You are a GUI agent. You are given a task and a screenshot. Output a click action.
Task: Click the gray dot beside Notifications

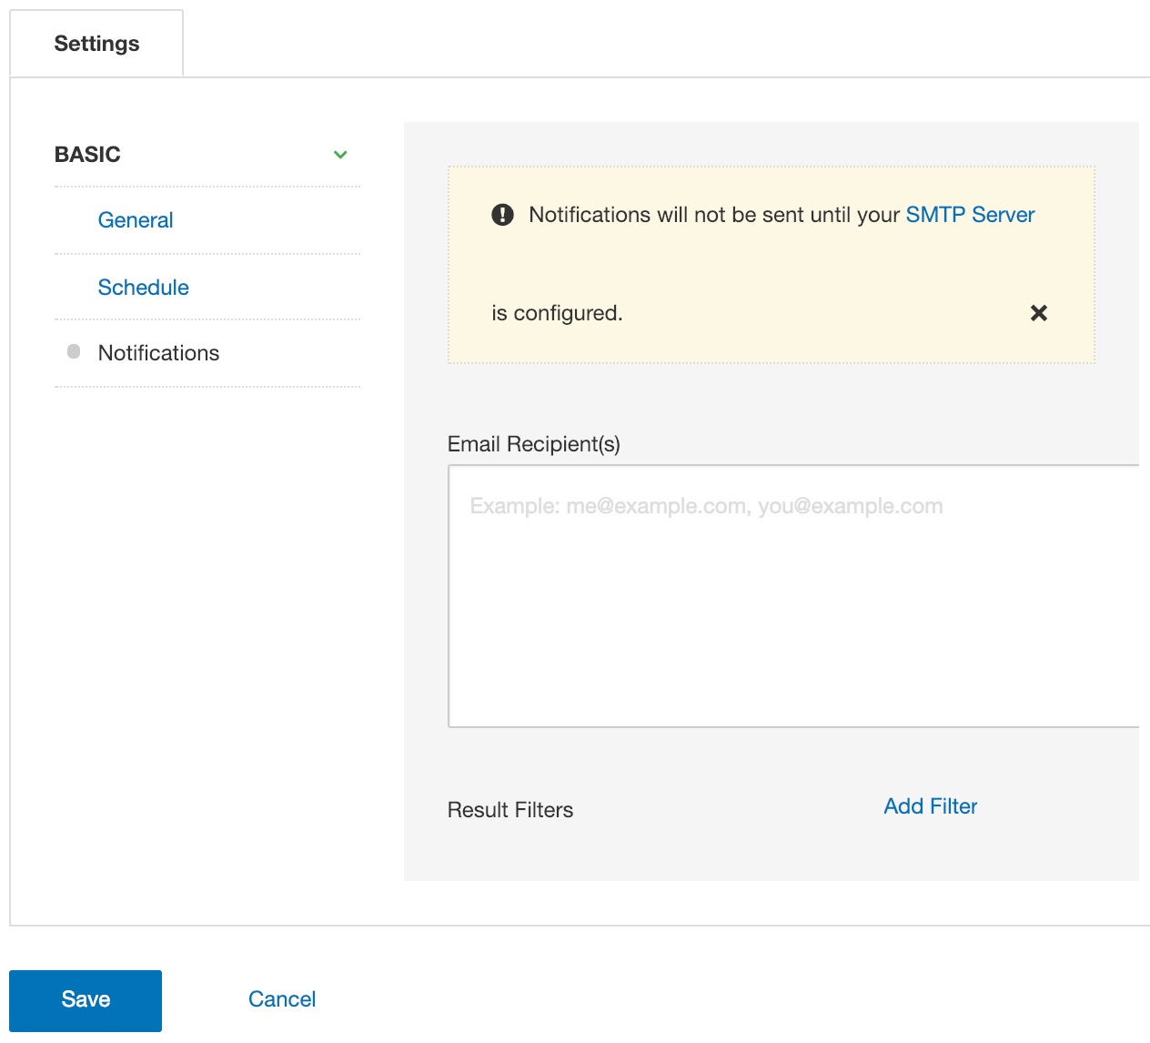coord(74,351)
